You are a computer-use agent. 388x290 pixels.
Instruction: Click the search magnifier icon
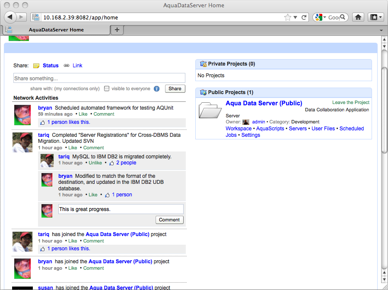343,17
